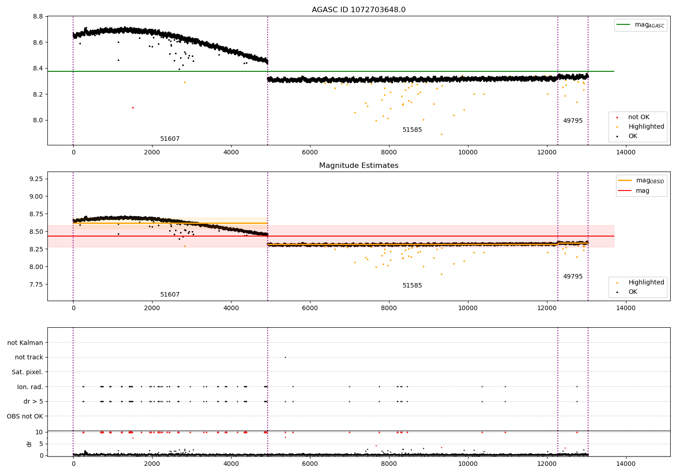
Task: Click the 'not Kalman' axis label
Action: [25, 343]
